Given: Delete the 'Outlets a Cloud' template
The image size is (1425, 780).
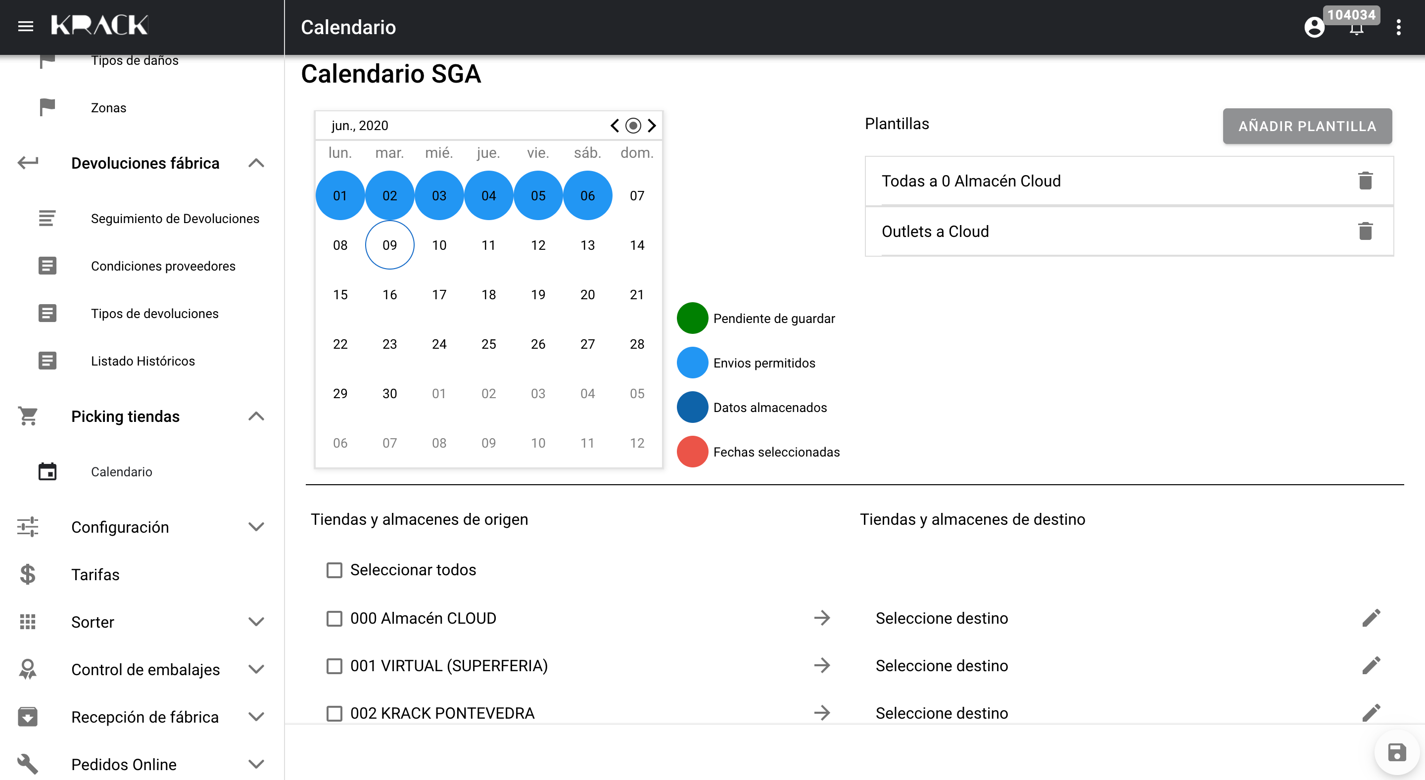Looking at the screenshot, I should pos(1365,231).
